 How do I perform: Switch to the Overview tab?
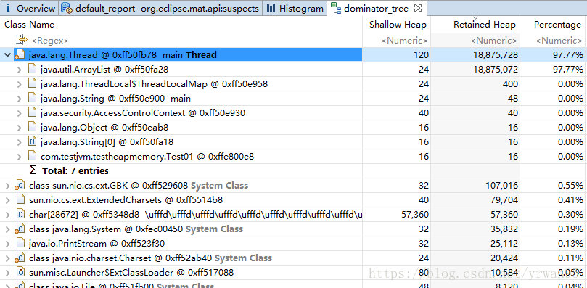coord(30,8)
